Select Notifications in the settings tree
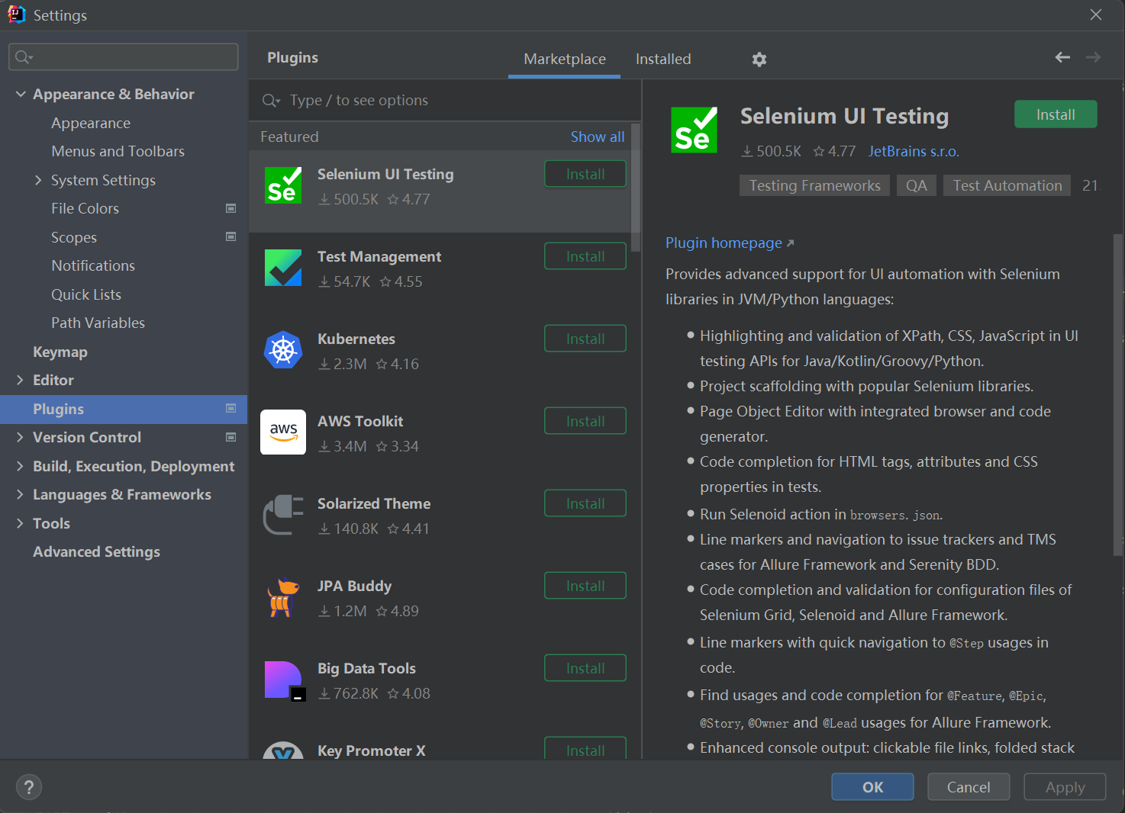Viewport: 1125px width, 813px height. tap(93, 265)
